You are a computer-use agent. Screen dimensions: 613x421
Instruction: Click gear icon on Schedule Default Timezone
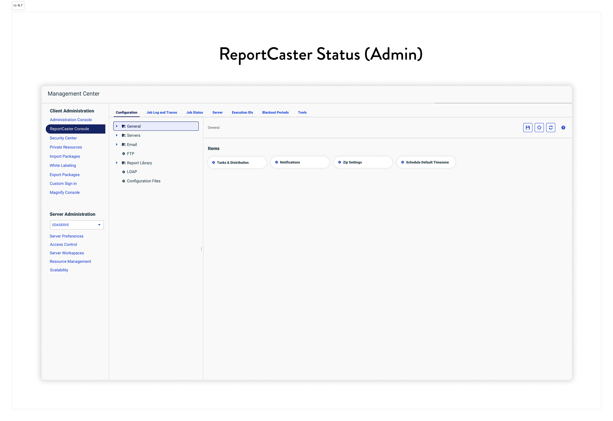tap(402, 162)
